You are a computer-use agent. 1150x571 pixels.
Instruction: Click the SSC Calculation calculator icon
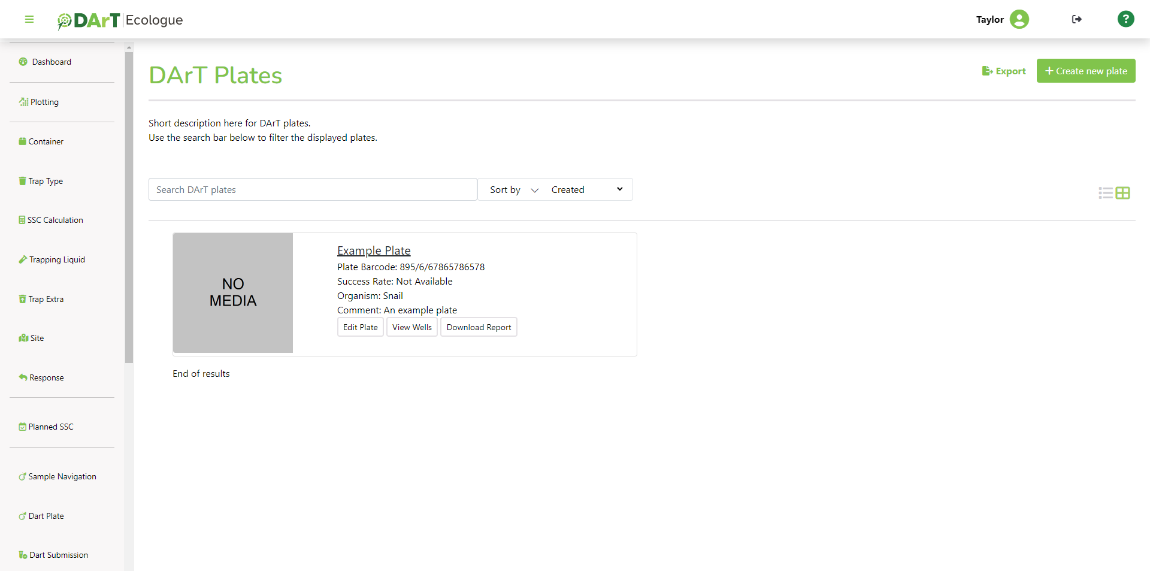click(22, 220)
